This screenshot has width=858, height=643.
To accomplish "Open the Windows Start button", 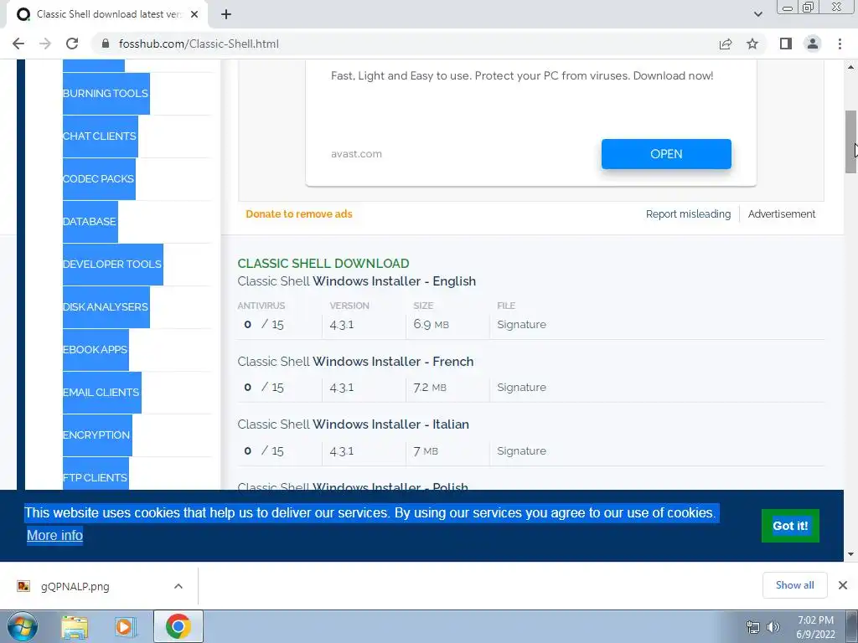I will tap(23, 626).
